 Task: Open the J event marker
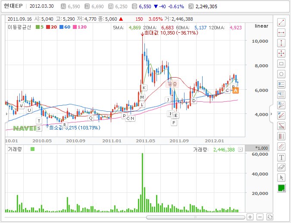click(x=168, y=100)
